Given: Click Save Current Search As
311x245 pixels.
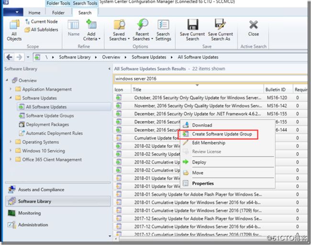Looking at the screenshot, I should coord(221,30).
